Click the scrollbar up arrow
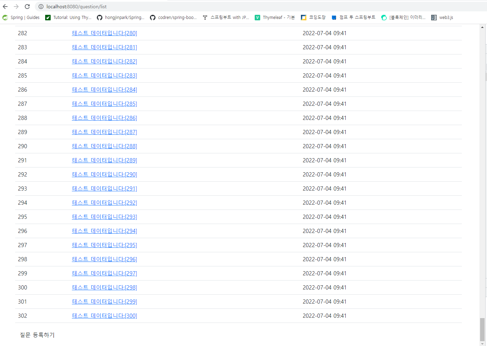This screenshot has width=487, height=346. click(x=482, y=27)
